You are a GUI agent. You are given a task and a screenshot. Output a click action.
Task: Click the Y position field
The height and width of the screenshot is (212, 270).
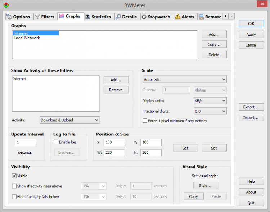coord(151,142)
